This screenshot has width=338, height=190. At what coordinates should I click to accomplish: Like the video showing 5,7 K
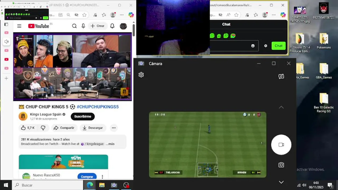point(28,128)
